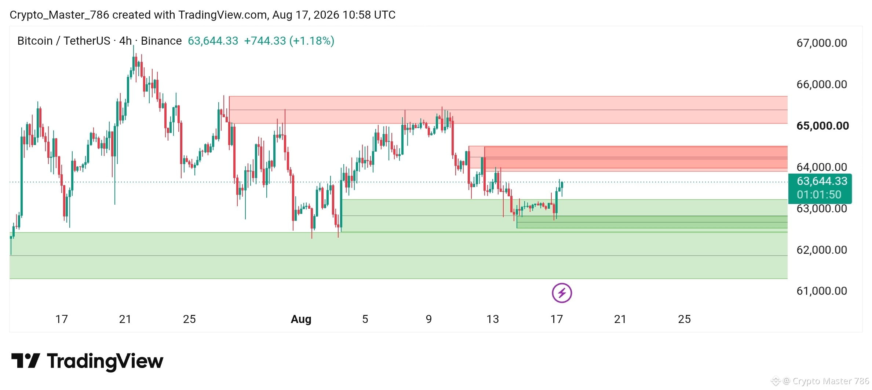
Task: Click the TradingView wordmark text
Action: pyautogui.click(x=105, y=361)
